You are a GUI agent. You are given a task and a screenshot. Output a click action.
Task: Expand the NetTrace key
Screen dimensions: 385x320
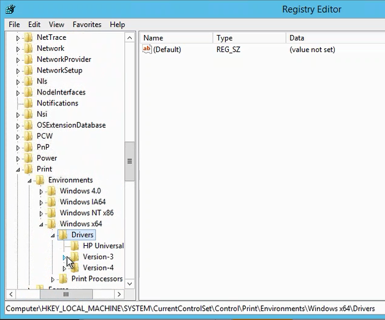[18, 38]
